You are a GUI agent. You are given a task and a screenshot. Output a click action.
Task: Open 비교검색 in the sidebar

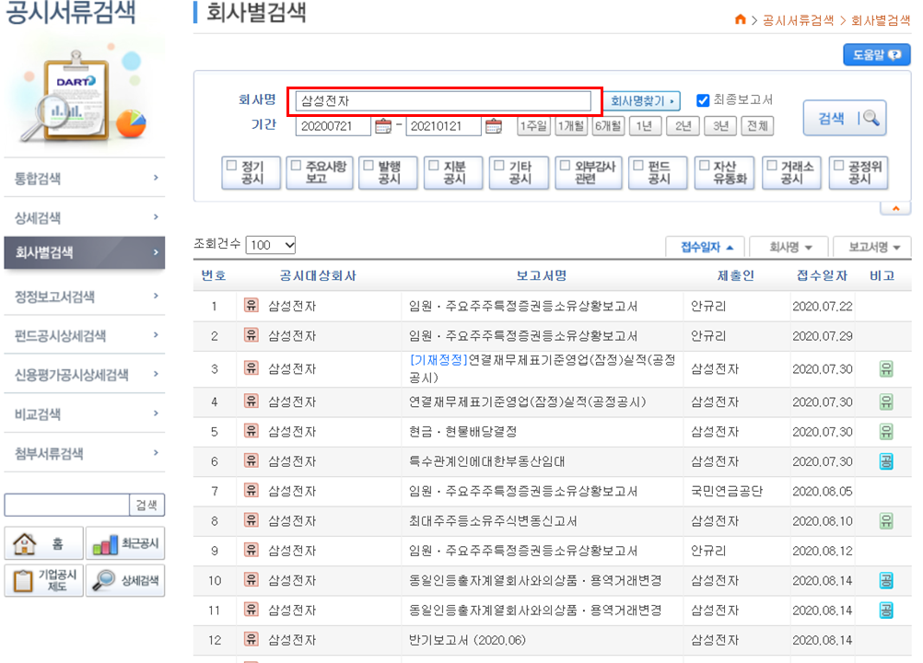84,413
